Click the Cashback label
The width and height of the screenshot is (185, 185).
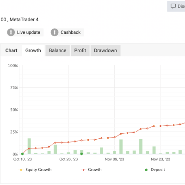[71, 32]
